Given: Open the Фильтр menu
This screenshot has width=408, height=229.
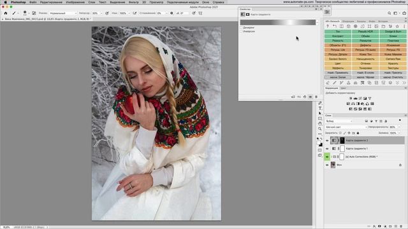Looking at the screenshot, I should (134, 2).
